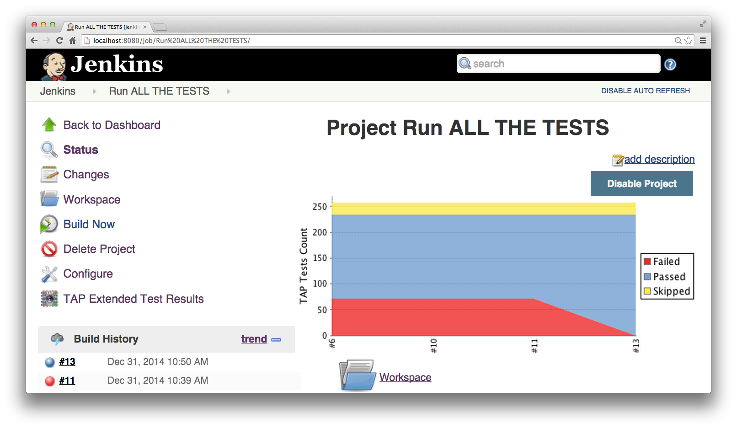Click the blue help question mark icon
This screenshot has height=429, width=737.
(670, 64)
